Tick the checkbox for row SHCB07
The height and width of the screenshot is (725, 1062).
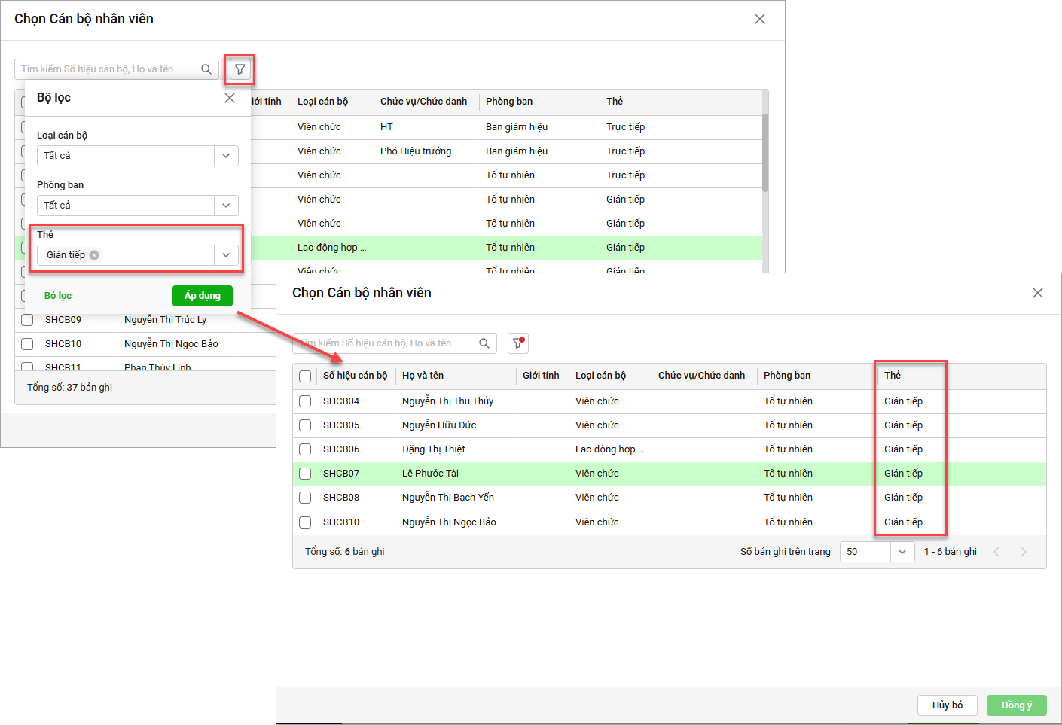click(x=305, y=474)
